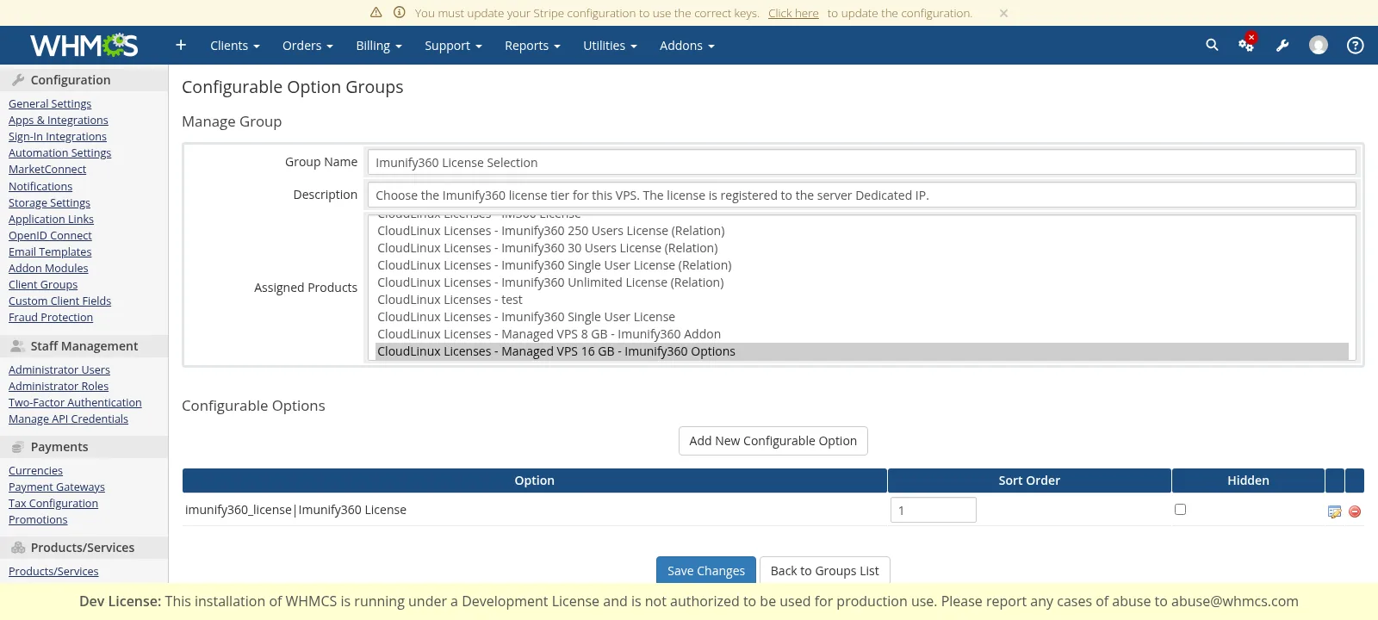Open Client Groups link
The height and width of the screenshot is (620, 1378).
(43, 284)
